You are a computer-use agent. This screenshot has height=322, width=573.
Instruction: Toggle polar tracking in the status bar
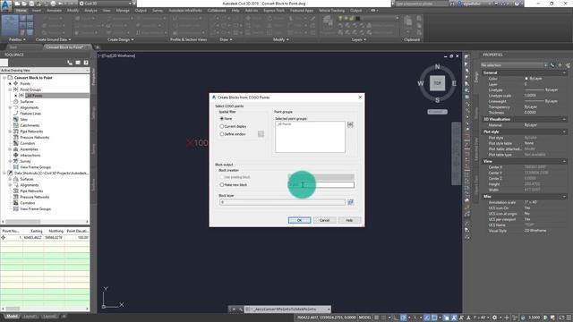tap(404, 318)
